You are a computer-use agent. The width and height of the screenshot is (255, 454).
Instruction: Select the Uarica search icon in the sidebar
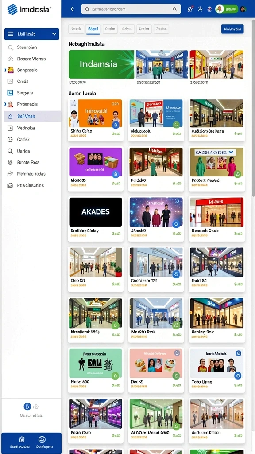[x=10, y=151]
